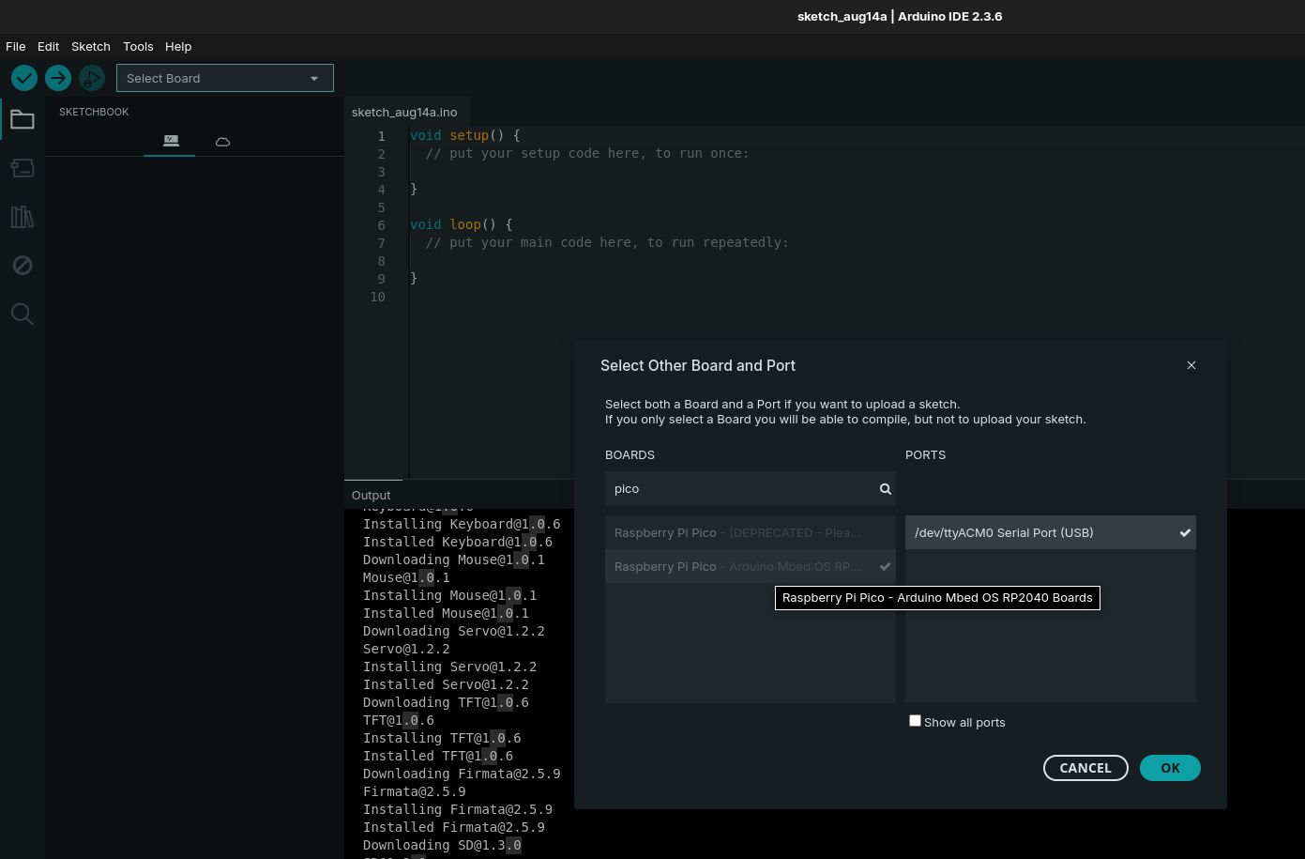Screen dimensions: 1305x859
Task: Click the SKETCHBOOK panel header
Action: pyautogui.click(x=94, y=112)
